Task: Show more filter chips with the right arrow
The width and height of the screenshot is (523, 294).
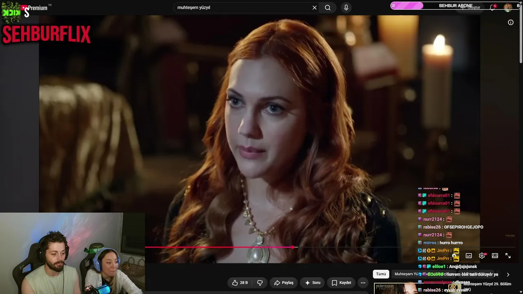Action: [x=508, y=274]
